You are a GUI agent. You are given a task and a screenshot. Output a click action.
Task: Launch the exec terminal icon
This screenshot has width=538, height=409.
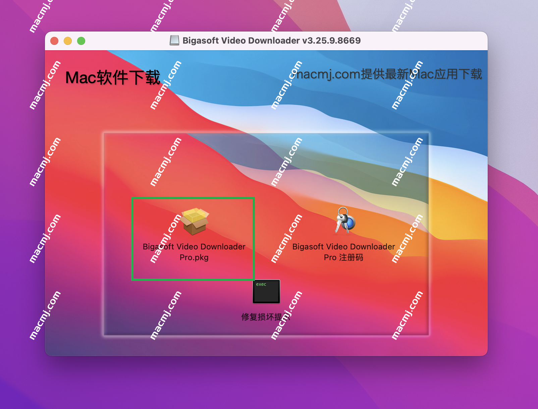click(266, 292)
